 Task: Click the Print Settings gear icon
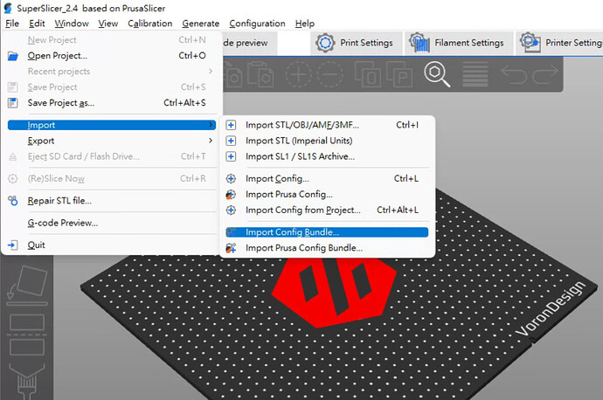pyautogui.click(x=325, y=43)
